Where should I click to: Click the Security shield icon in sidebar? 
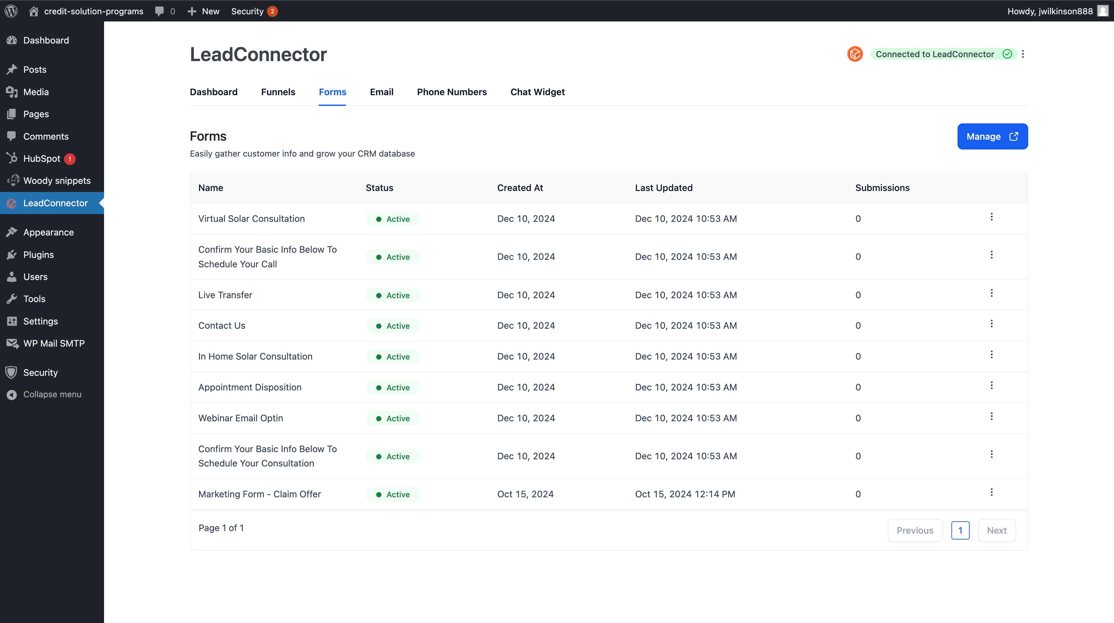(12, 373)
